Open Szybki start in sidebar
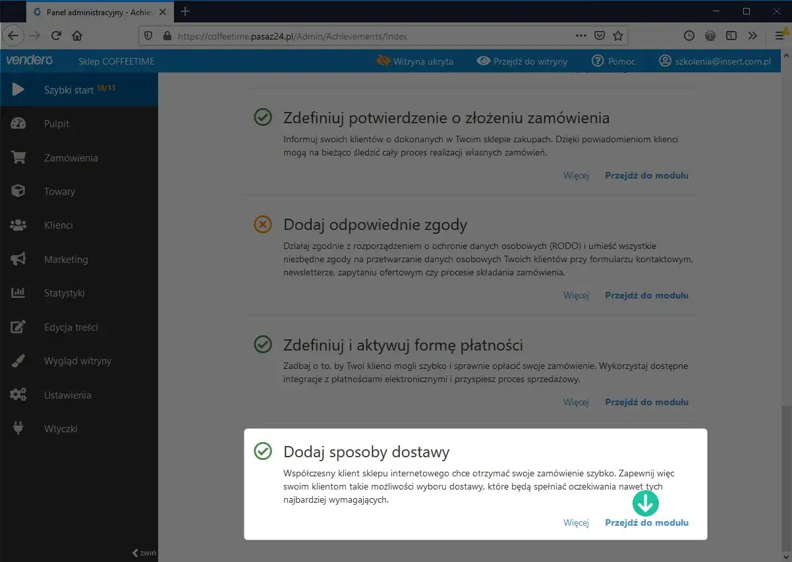This screenshot has height=562, width=792. 79,90
